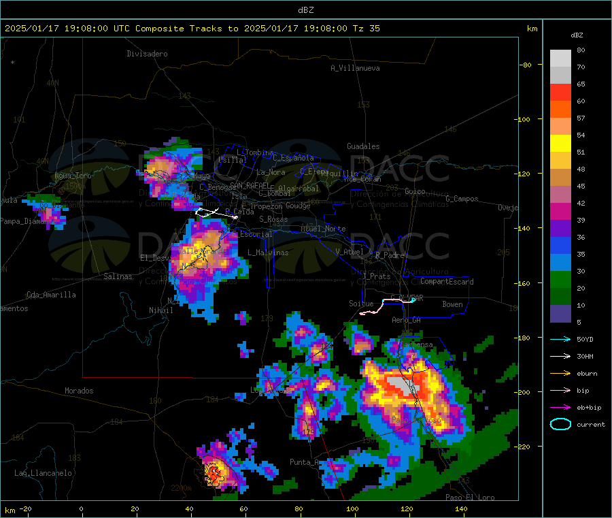
Task: Click the Lag.Llancanelo map label
Action: 43,473
